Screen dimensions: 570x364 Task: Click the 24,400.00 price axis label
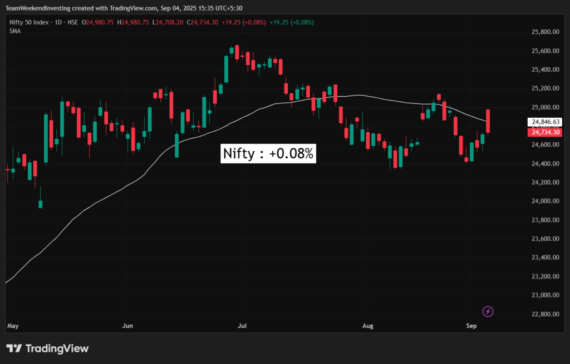(x=546, y=164)
